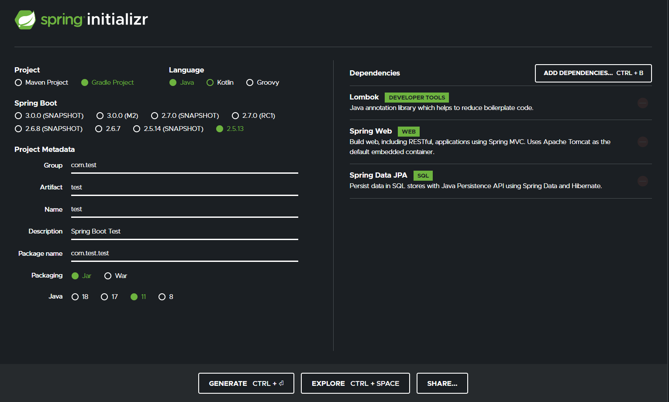The image size is (669, 402).
Task: Set packaging to Jar
Action: tap(75, 276)
